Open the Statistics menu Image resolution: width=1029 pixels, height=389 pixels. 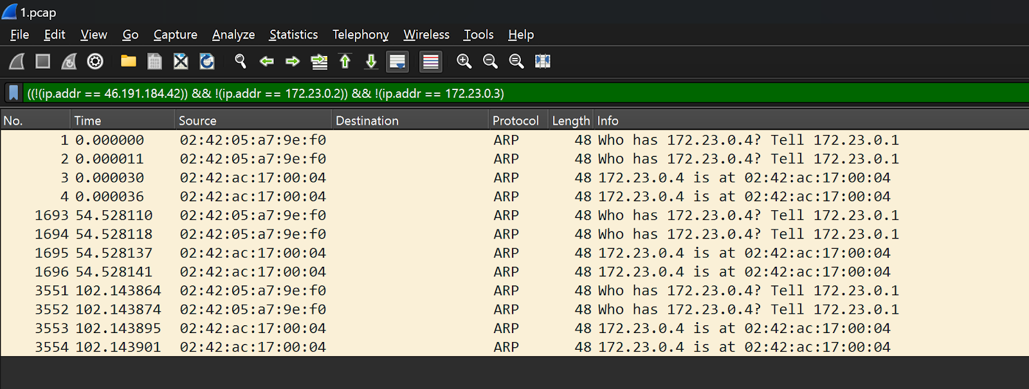[x=293, y=35]
